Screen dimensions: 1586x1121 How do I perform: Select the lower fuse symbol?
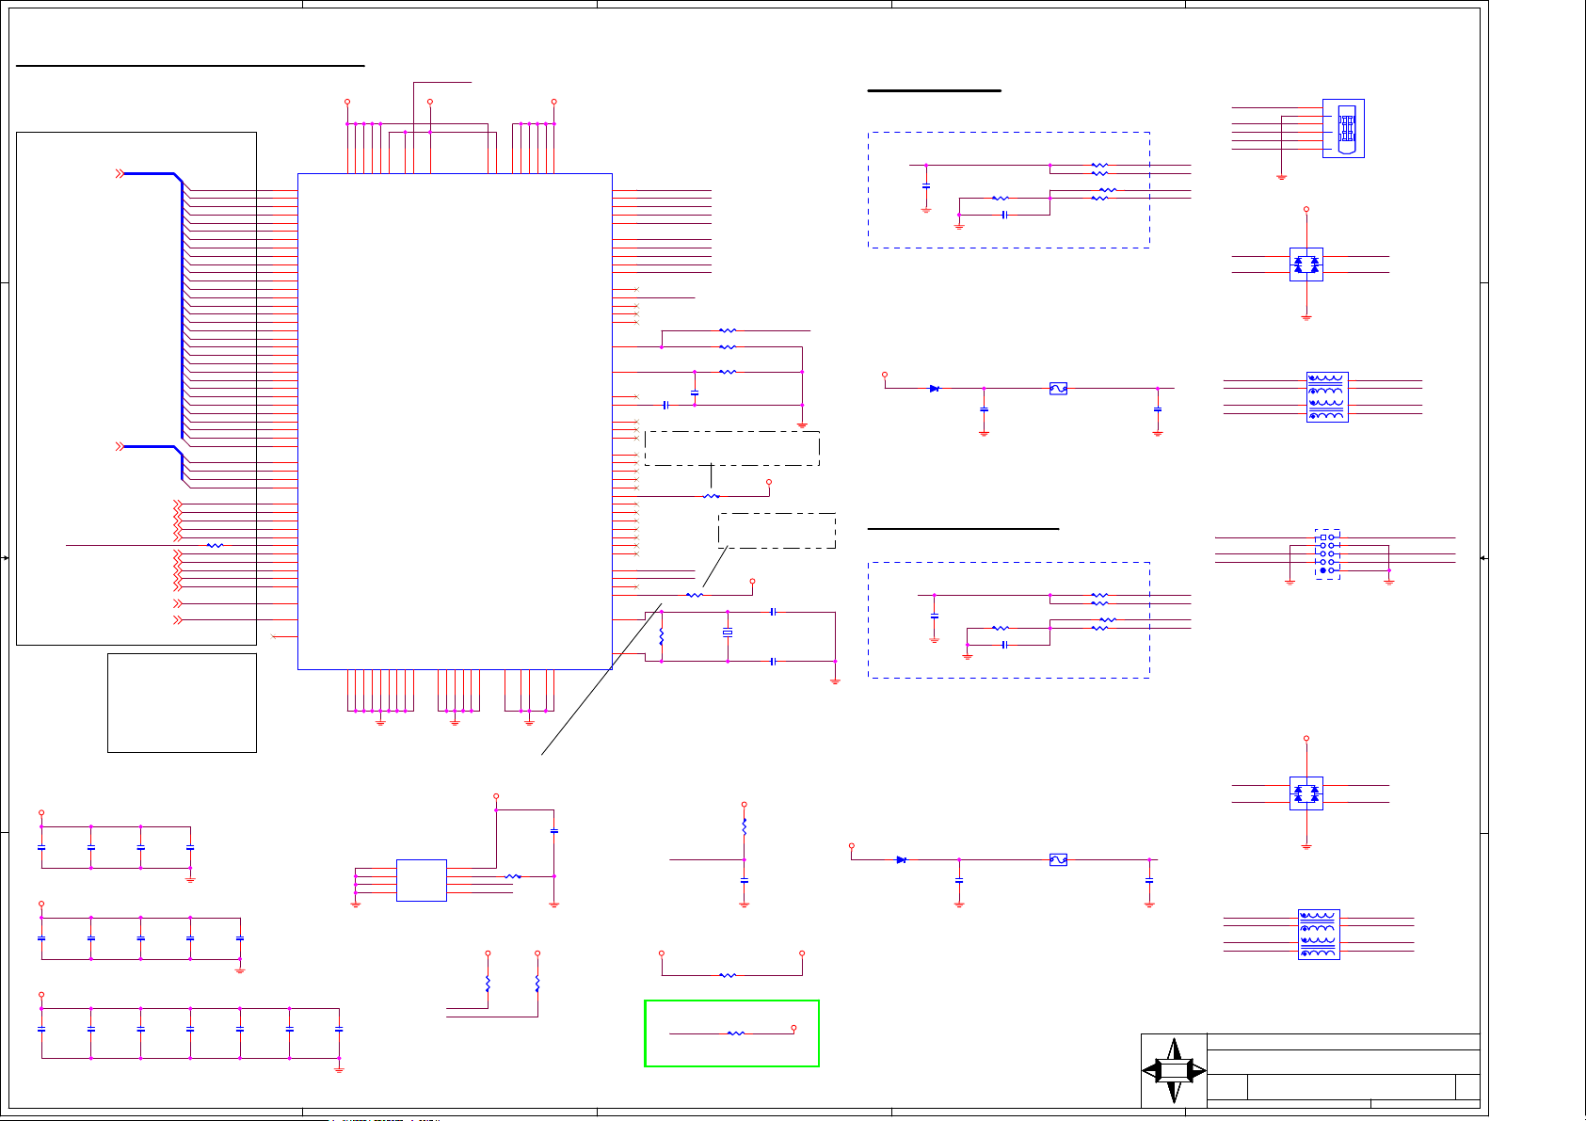(1058, 859)
